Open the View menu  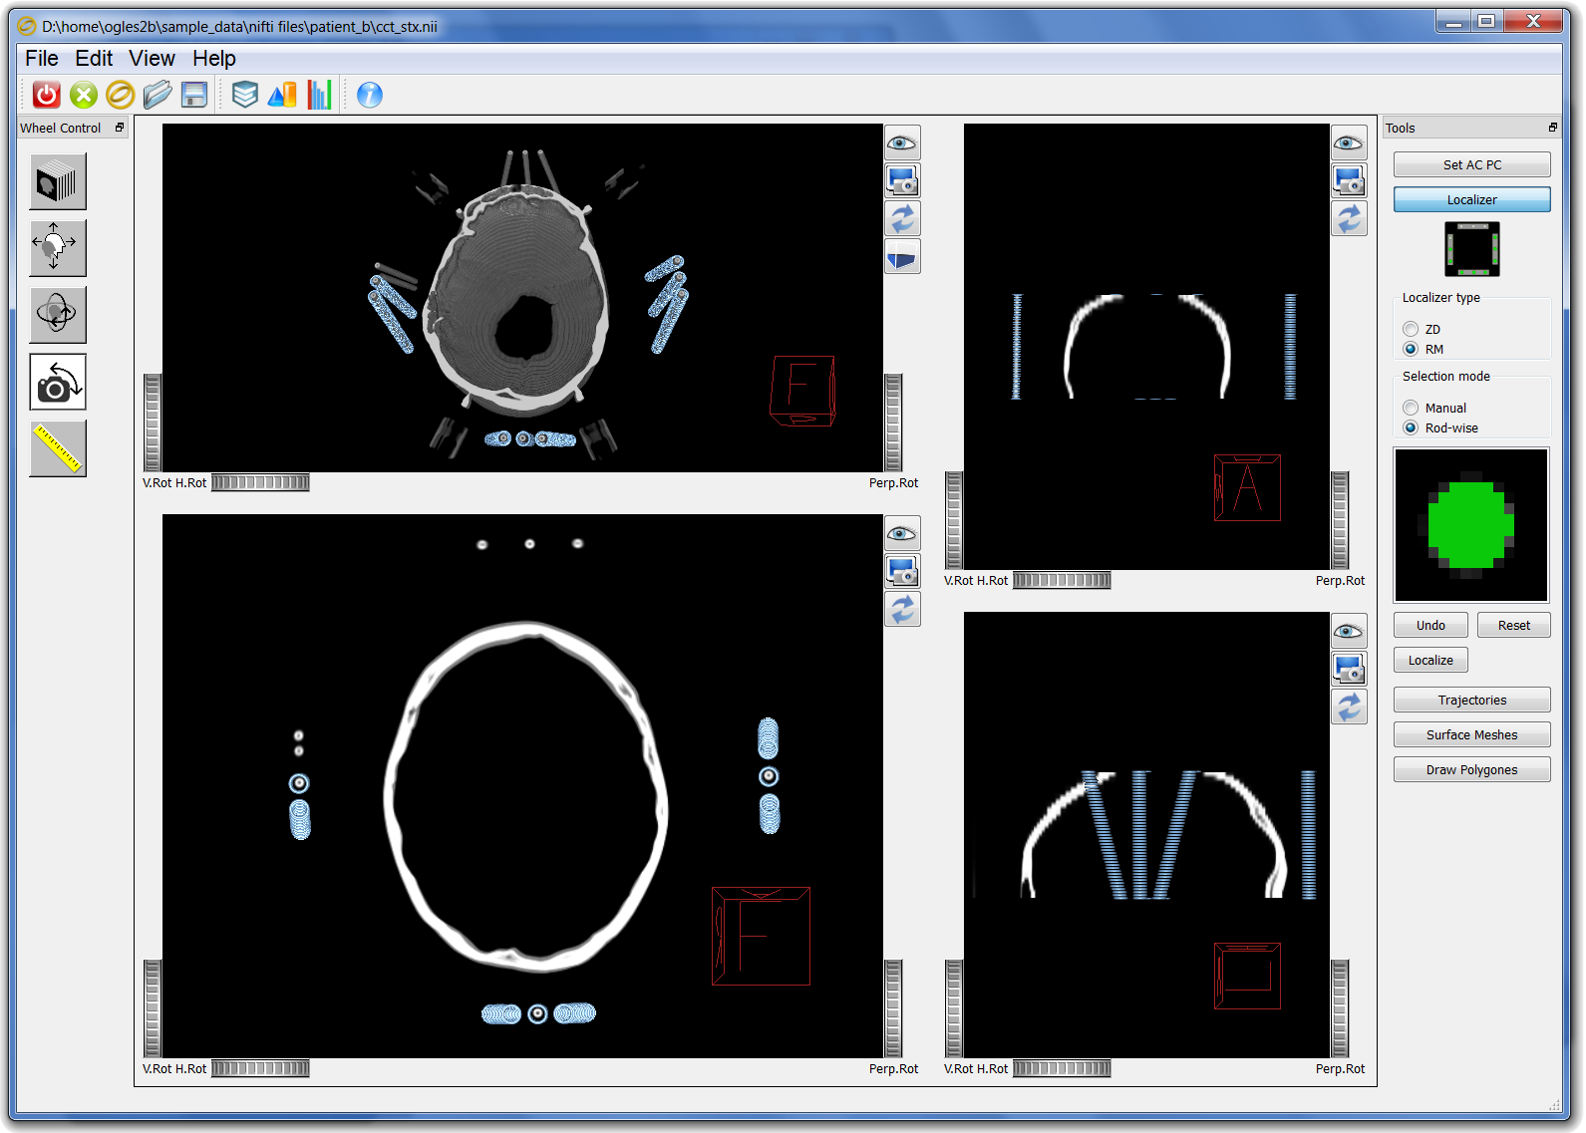click(x=152, y=59)
